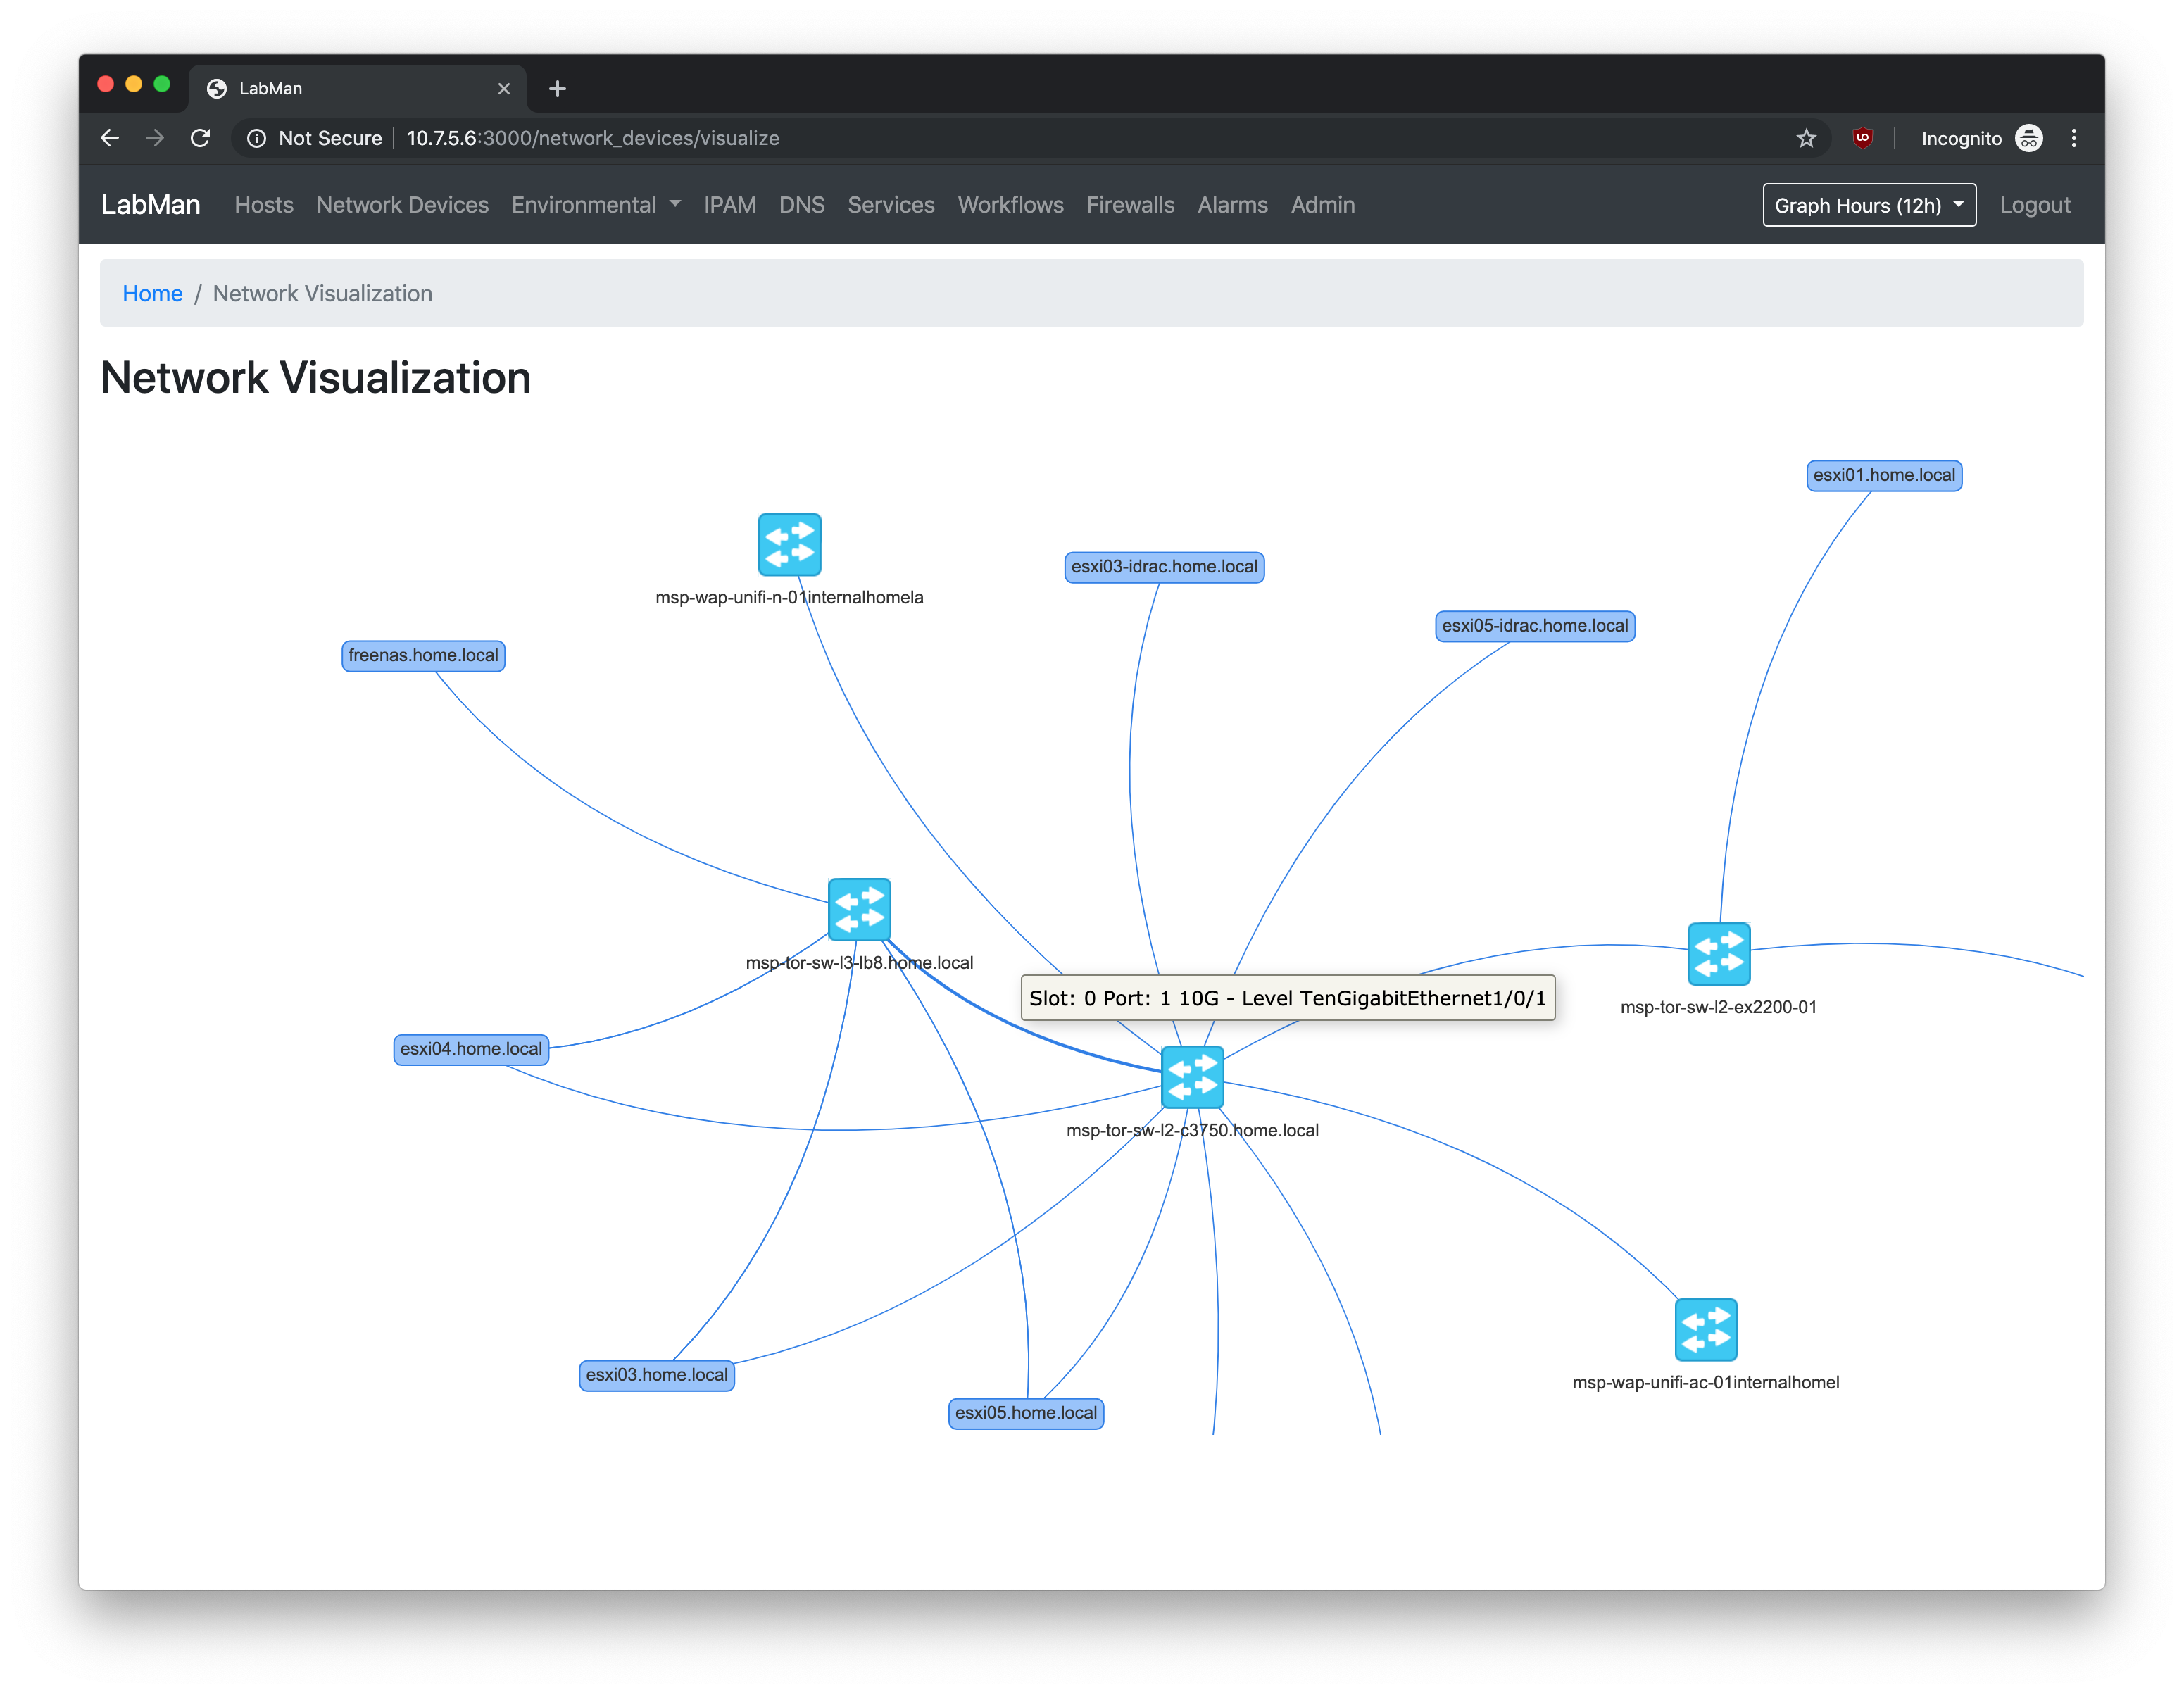The image size is (2184, 1694).
Task: Click the Home breadcrumb link
Action: (x=152, y=293)
